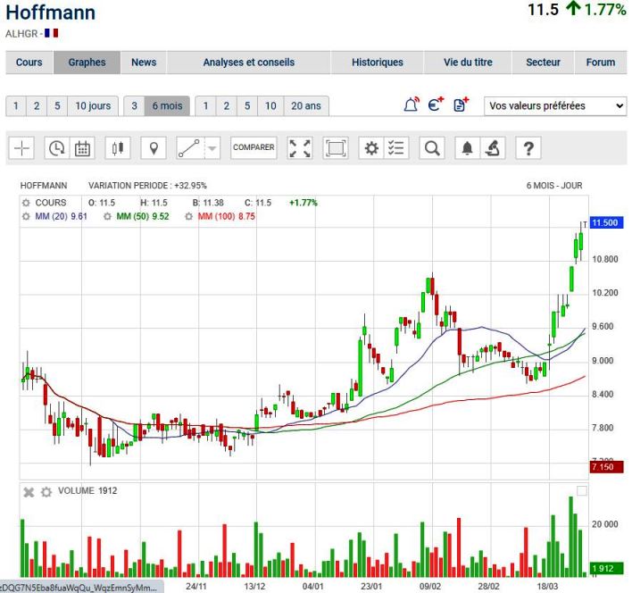Activate the crosshair cursor tool
The image size is (632, 593).
[21, 148]
